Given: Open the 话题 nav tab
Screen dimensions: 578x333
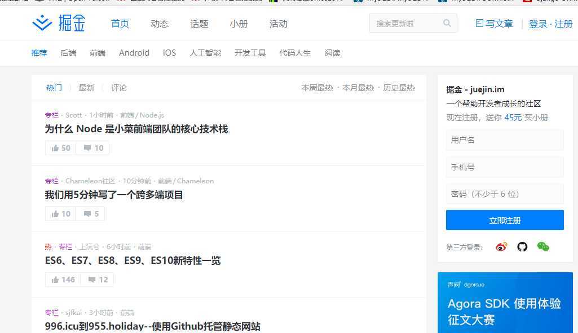Looking at the screenshot, I should 200,24.
